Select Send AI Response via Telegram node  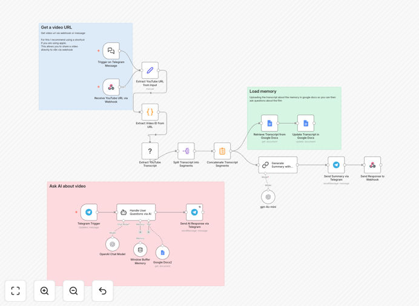194,212
